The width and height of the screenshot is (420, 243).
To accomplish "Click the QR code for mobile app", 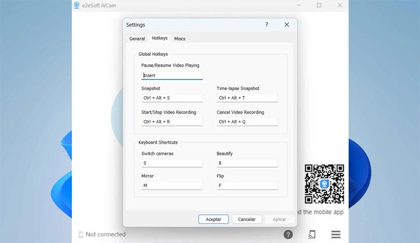I will click(324, 184).
